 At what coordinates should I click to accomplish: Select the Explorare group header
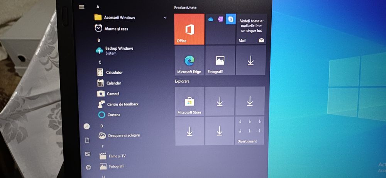tap(182, 81)
